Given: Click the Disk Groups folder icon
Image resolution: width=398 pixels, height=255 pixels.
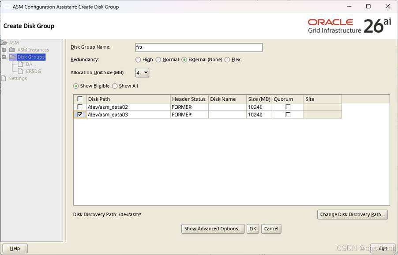Looking at the screenshot, I should click(13, 57).
